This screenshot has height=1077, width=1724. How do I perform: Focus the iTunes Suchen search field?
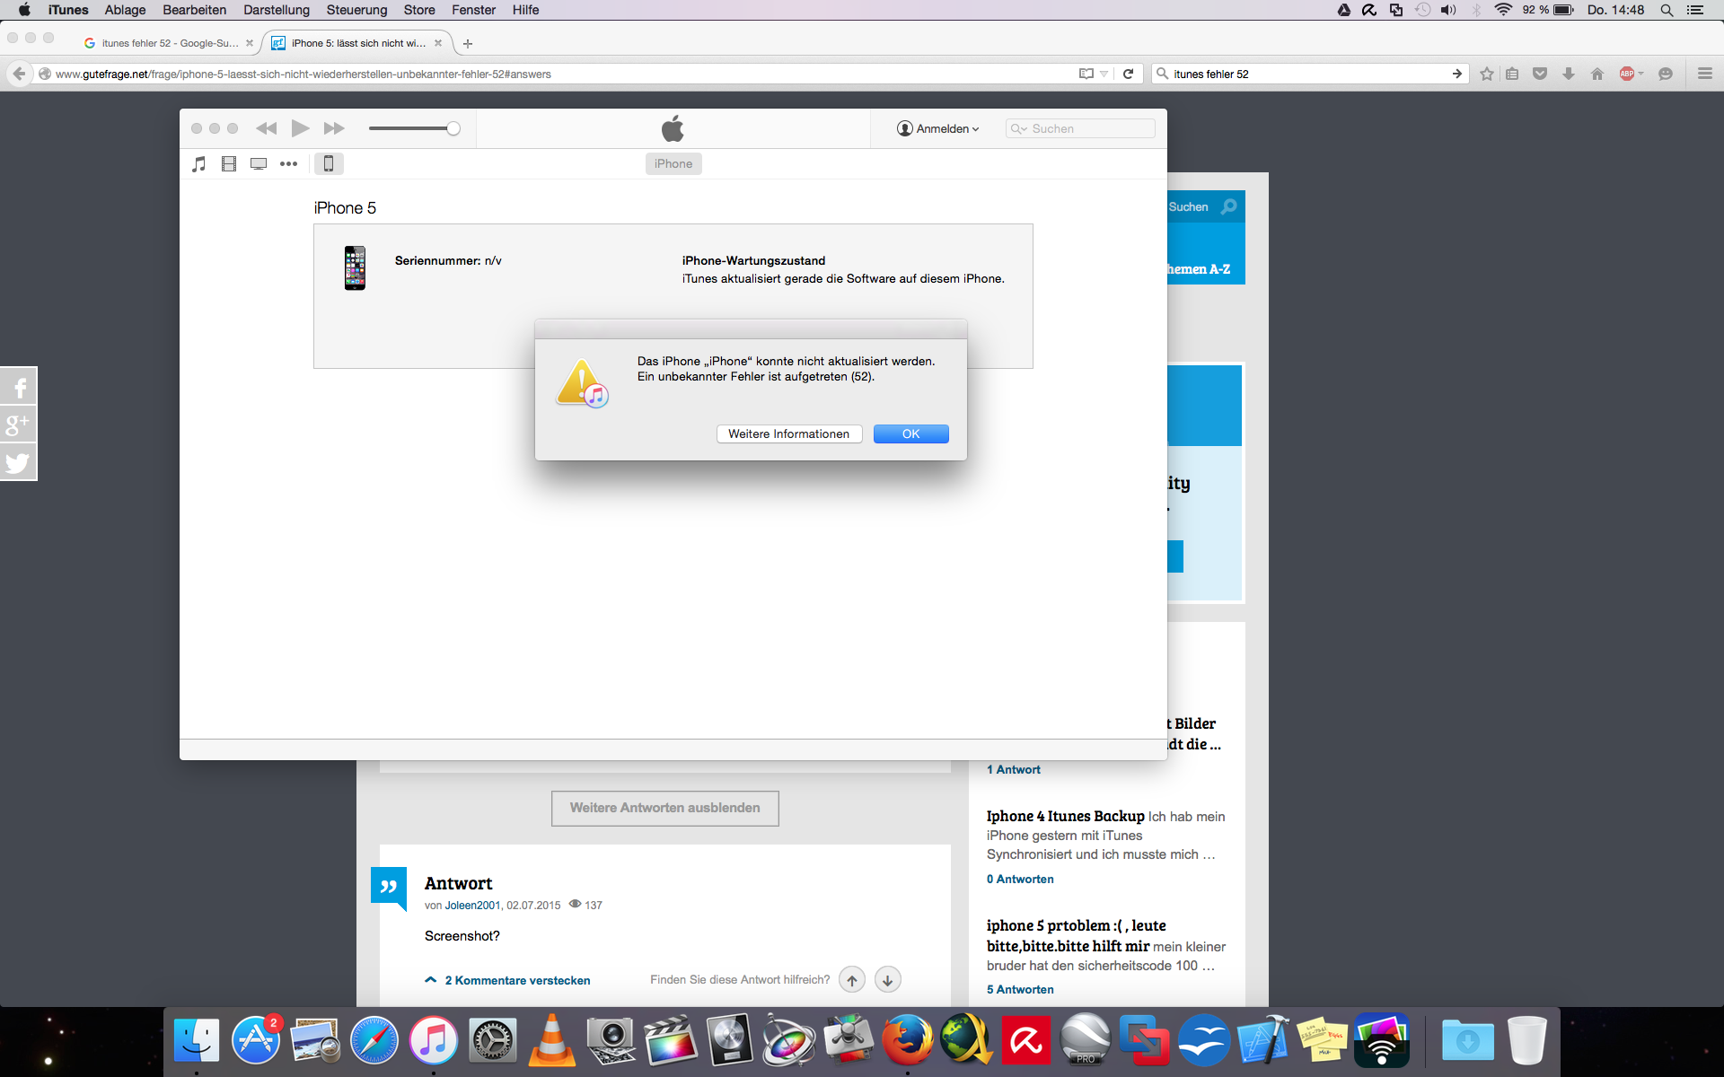point(1080,129)
